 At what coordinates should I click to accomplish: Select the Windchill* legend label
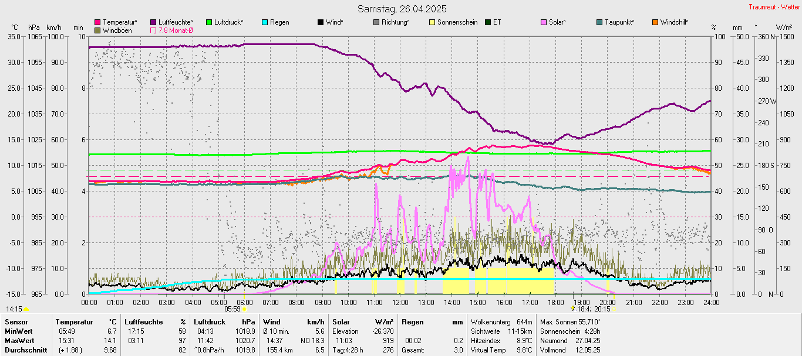[675, 22]
